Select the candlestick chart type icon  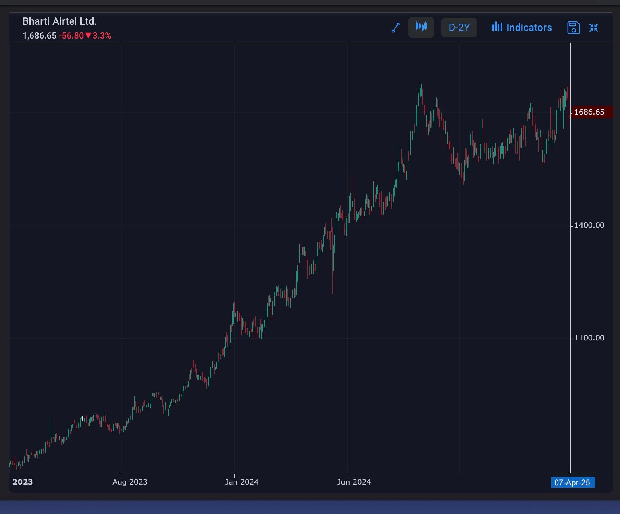(x=421, y=27)
